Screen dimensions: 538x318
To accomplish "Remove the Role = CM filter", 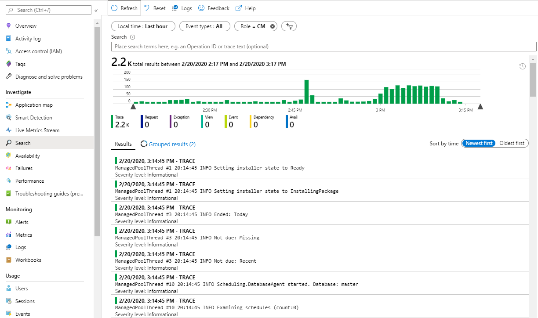I will click(272, 26).
